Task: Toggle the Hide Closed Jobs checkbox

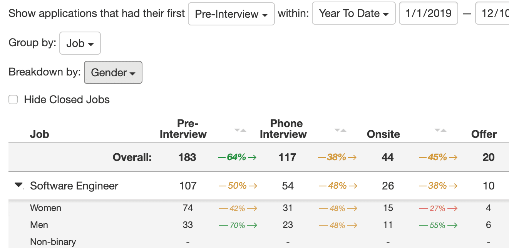Action: 13,100
